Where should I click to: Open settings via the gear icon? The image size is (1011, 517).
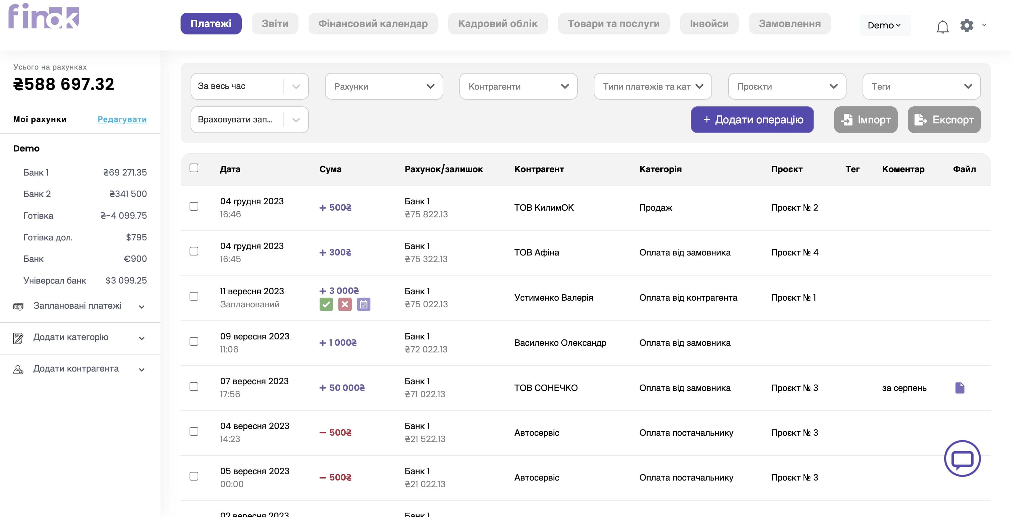tap(967, 25)
